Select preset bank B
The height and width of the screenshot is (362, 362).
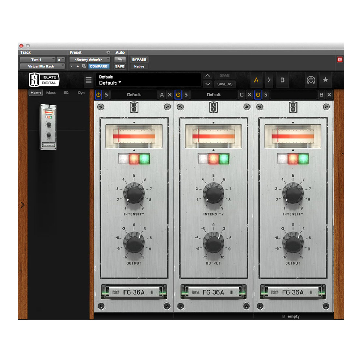pyautogui.click(x=282, y=80)
